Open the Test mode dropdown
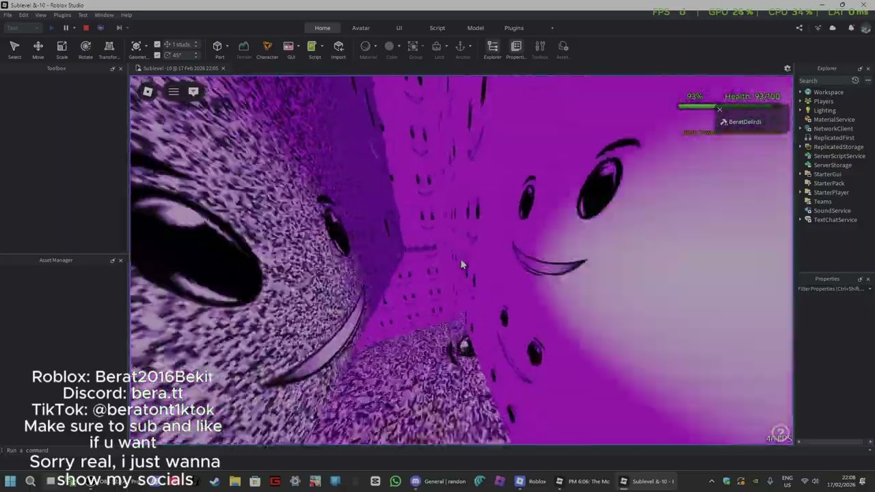 point(23,28)
